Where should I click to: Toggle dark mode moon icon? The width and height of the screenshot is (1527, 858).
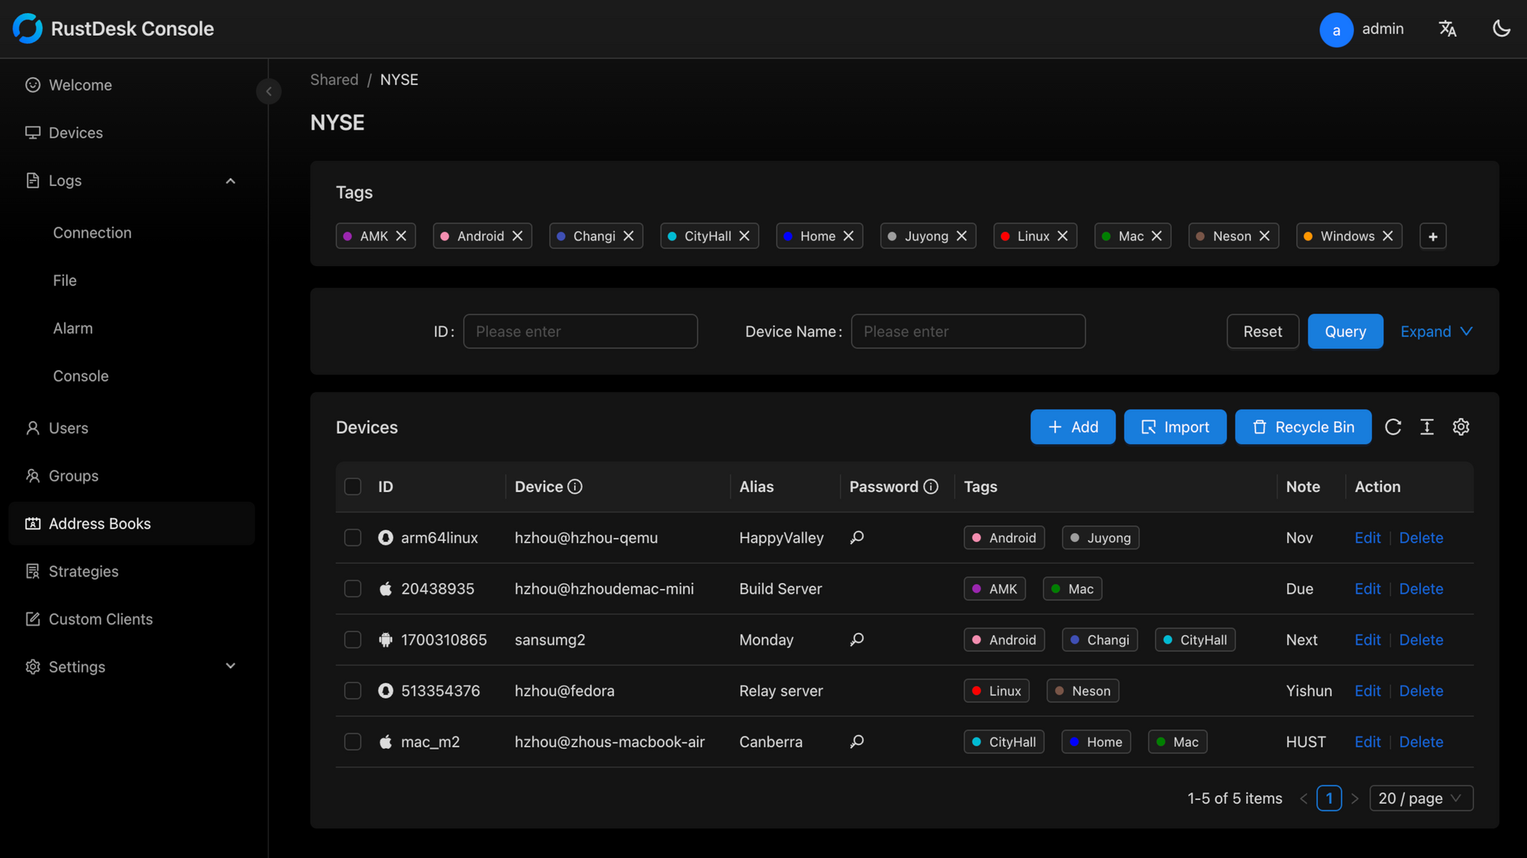(x=1501, y=29)
